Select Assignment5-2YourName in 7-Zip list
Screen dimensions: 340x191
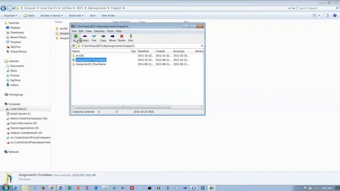91,64
